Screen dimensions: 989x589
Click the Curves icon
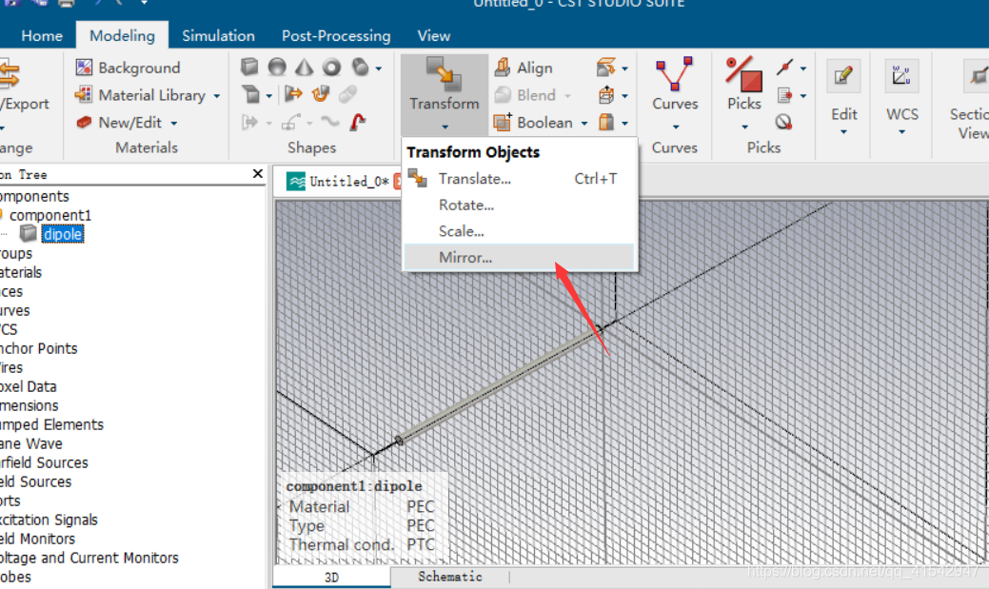coord(674,74)
